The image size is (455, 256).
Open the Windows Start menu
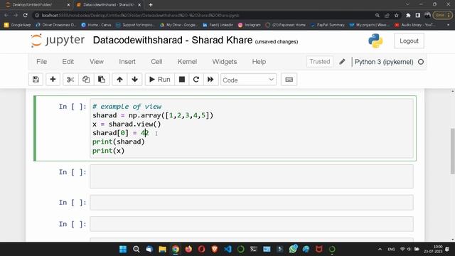123,249
